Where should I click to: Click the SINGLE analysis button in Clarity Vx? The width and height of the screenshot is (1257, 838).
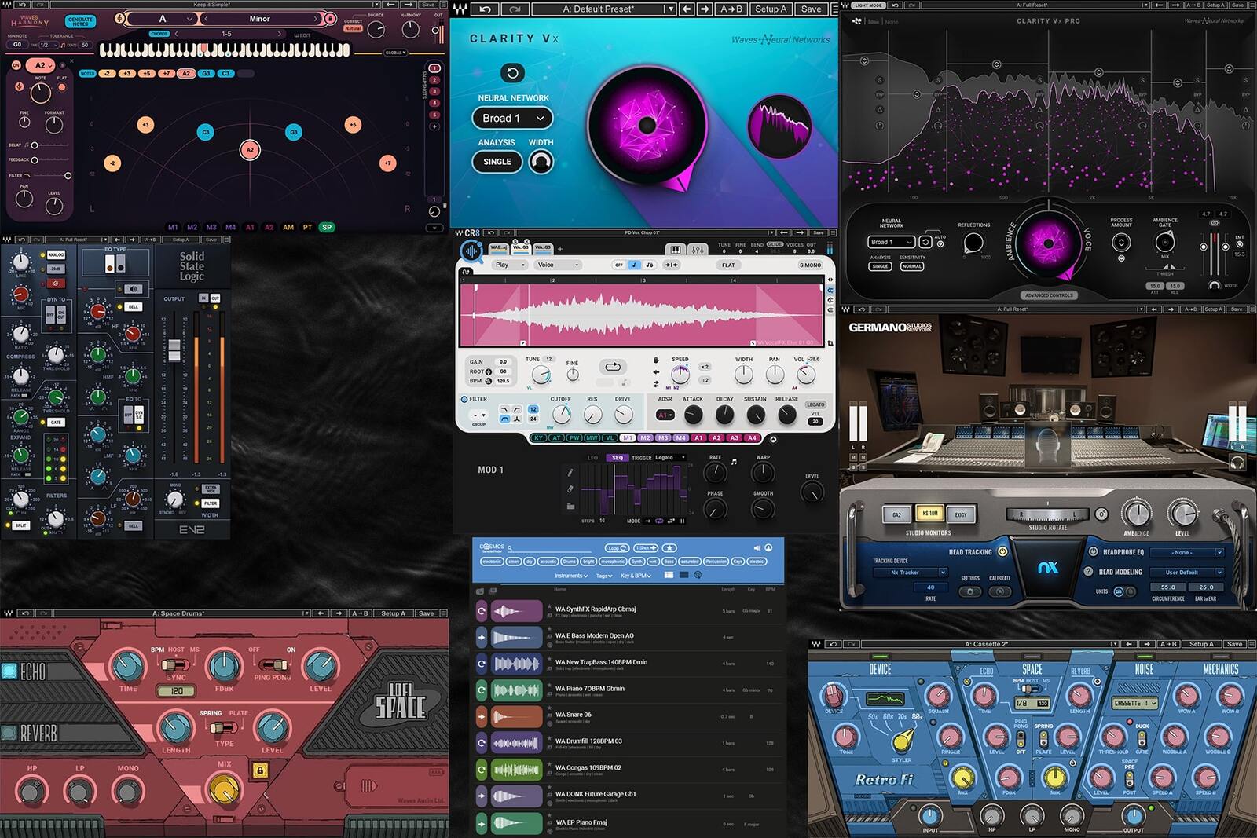point(497,162)
